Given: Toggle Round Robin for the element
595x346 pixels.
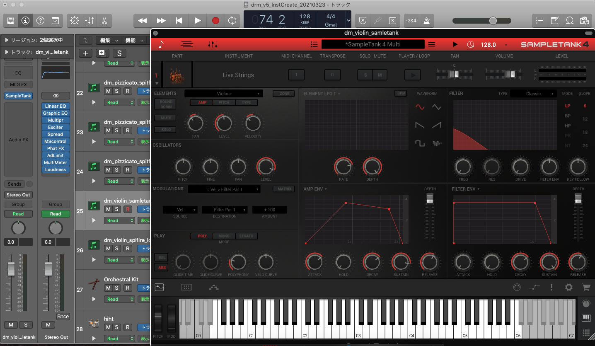Looking at the screenshot, I should 166,104.
